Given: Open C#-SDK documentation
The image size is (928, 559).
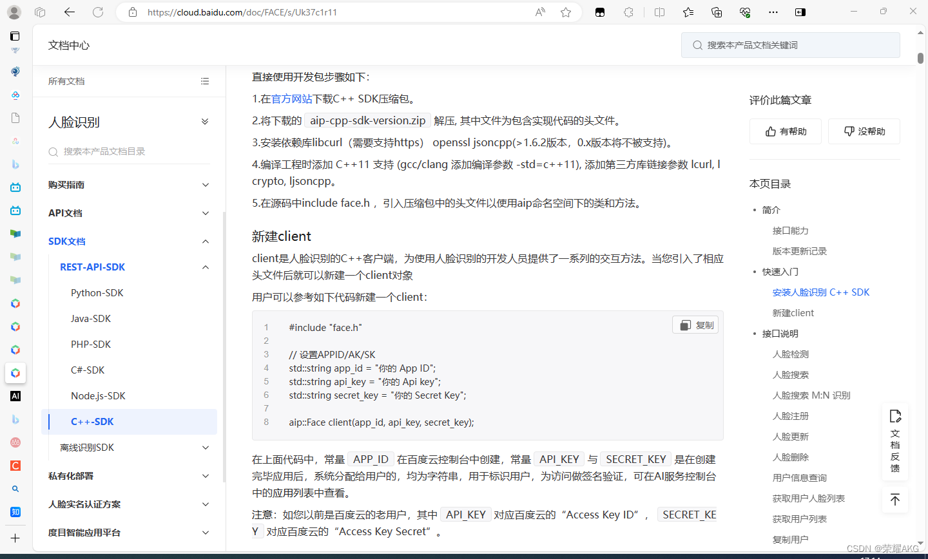Looking at the screenshot, I should (x=88, y=370).
